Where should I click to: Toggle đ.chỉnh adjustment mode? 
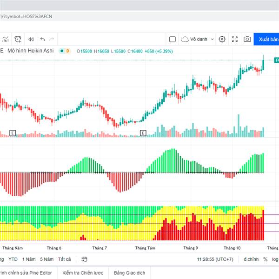pyautogui.click(x=251, y=259)
